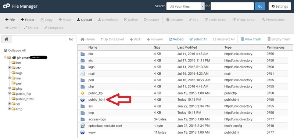Click the public_html globe icon in file list
Viewport: 294px width, 138px height.
[82, 100]
